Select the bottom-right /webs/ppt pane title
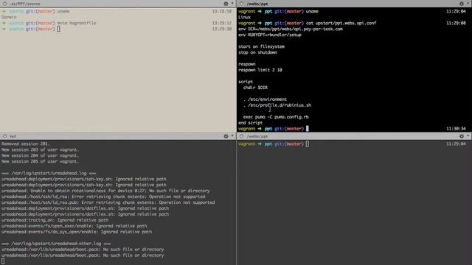The width and height of the screenshot is (472, 265). coord(257,136)
